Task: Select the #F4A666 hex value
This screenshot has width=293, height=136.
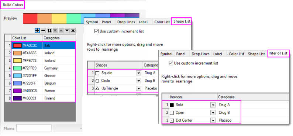Action: (x=30, y=53)
